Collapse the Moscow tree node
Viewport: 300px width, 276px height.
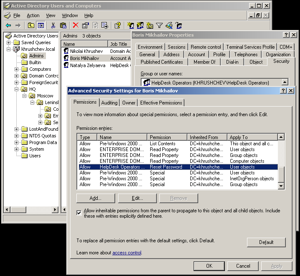tap(24, 96)
